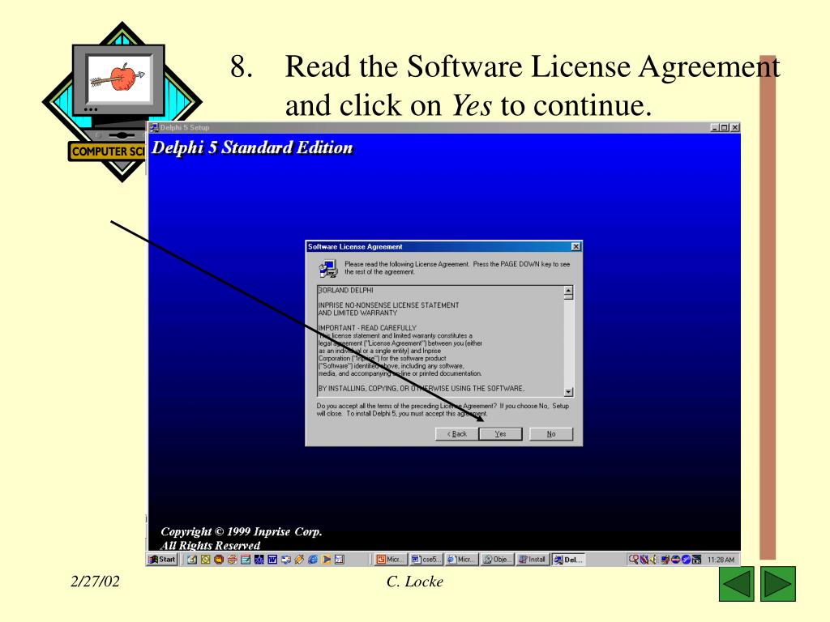Advance to next slide with green right arrow
Screen dimensions: 830x622
coord(777,584)
